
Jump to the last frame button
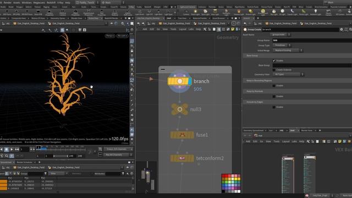coord(17,149)
